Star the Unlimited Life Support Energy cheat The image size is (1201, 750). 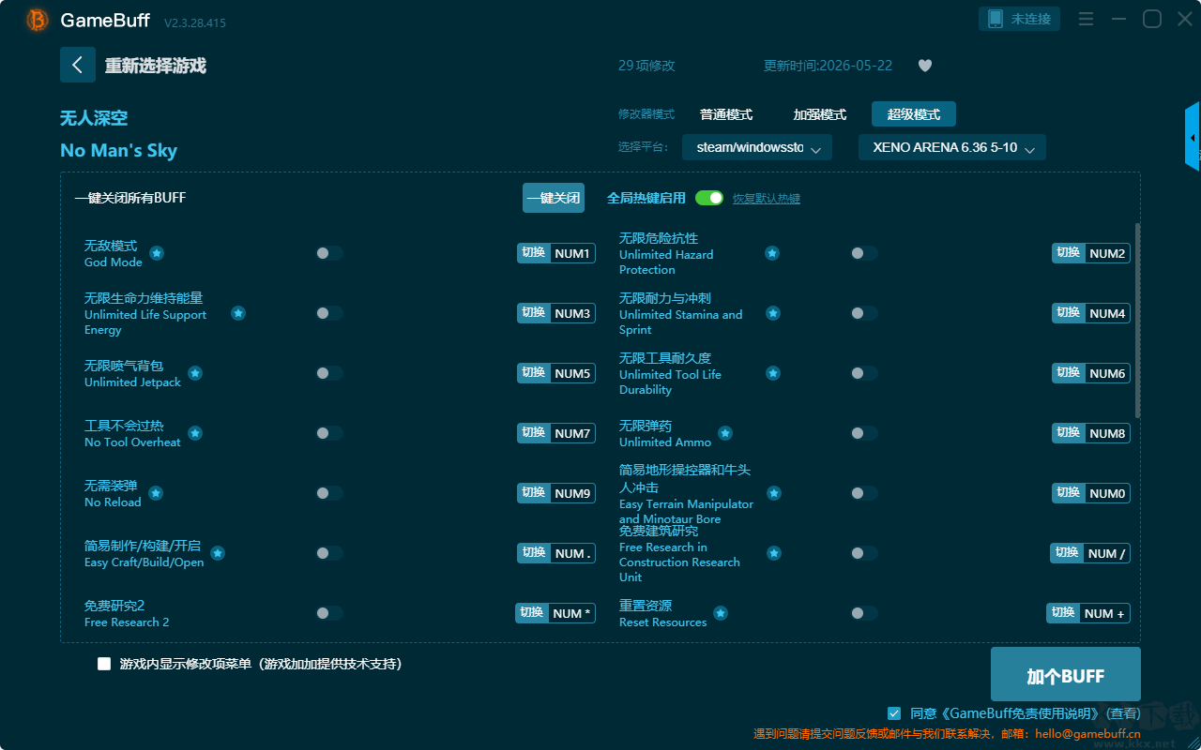[x=238, y=313]
